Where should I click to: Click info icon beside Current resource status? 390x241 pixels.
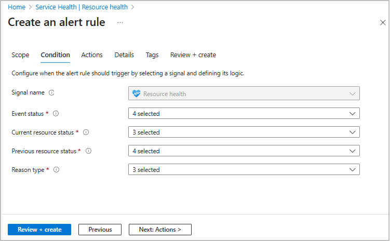pyautogui.click(x=86, y=132)
